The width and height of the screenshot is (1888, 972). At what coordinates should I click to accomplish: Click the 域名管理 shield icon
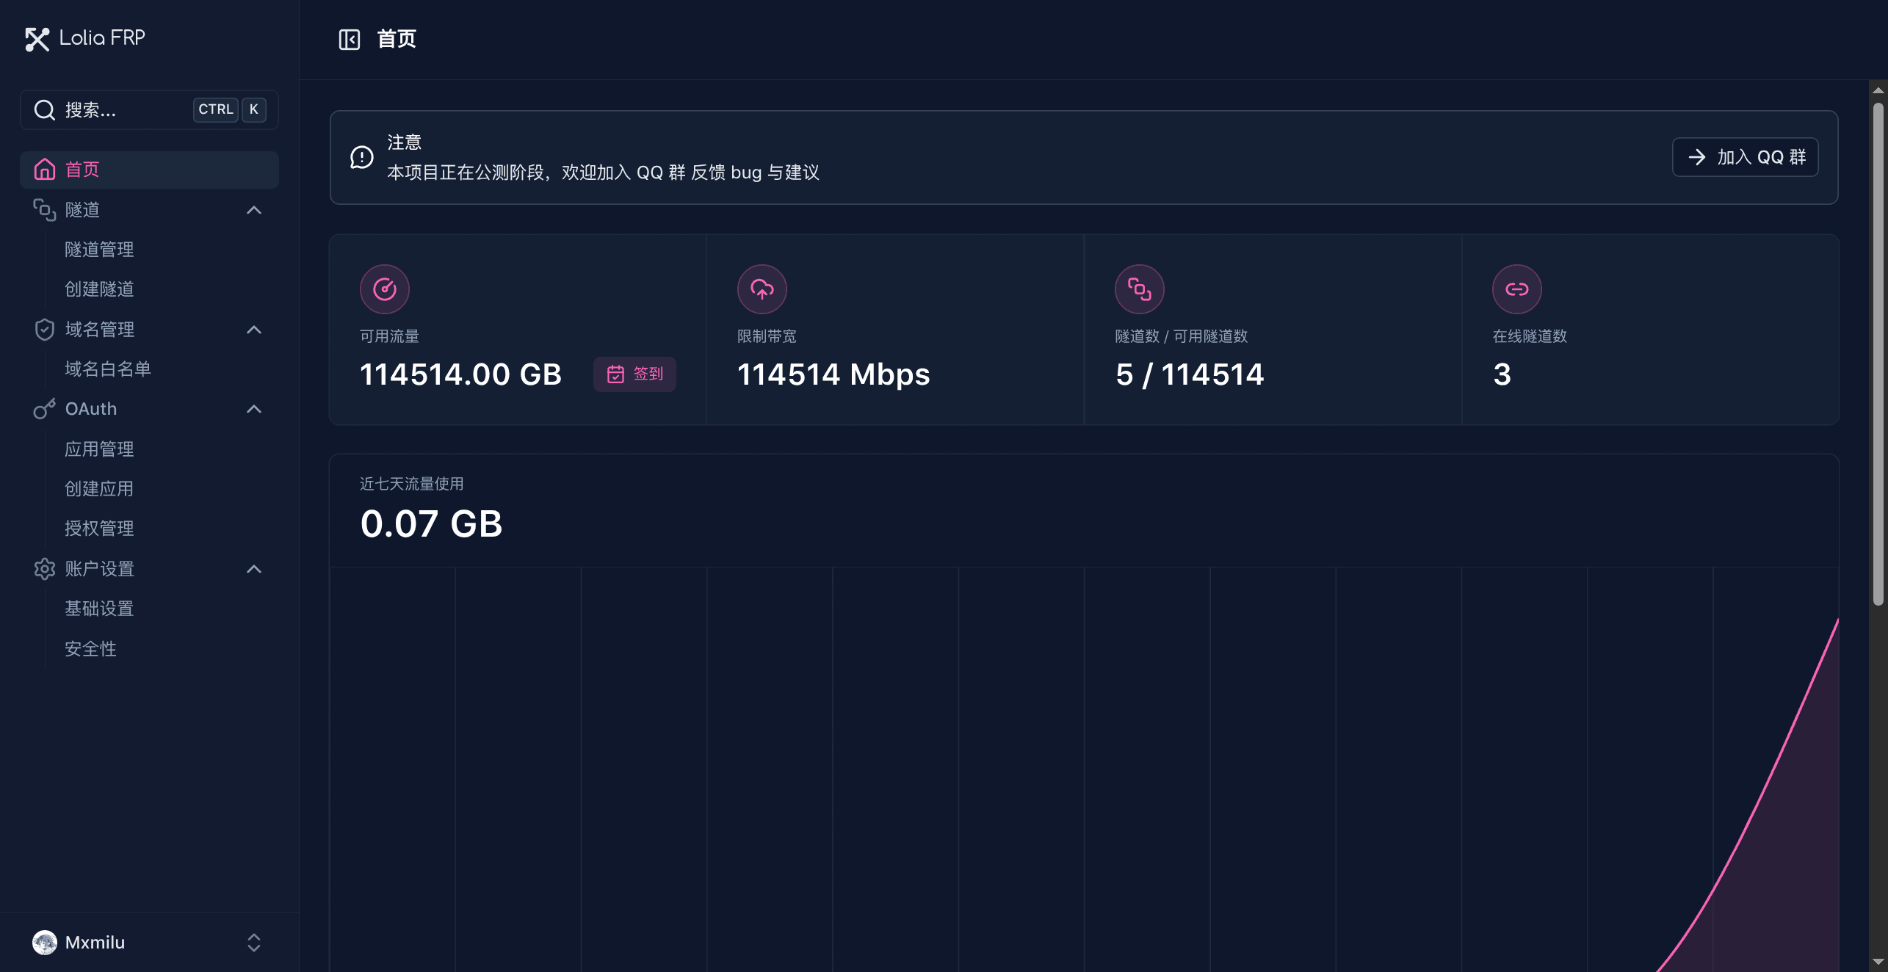[x=44, y=329]
